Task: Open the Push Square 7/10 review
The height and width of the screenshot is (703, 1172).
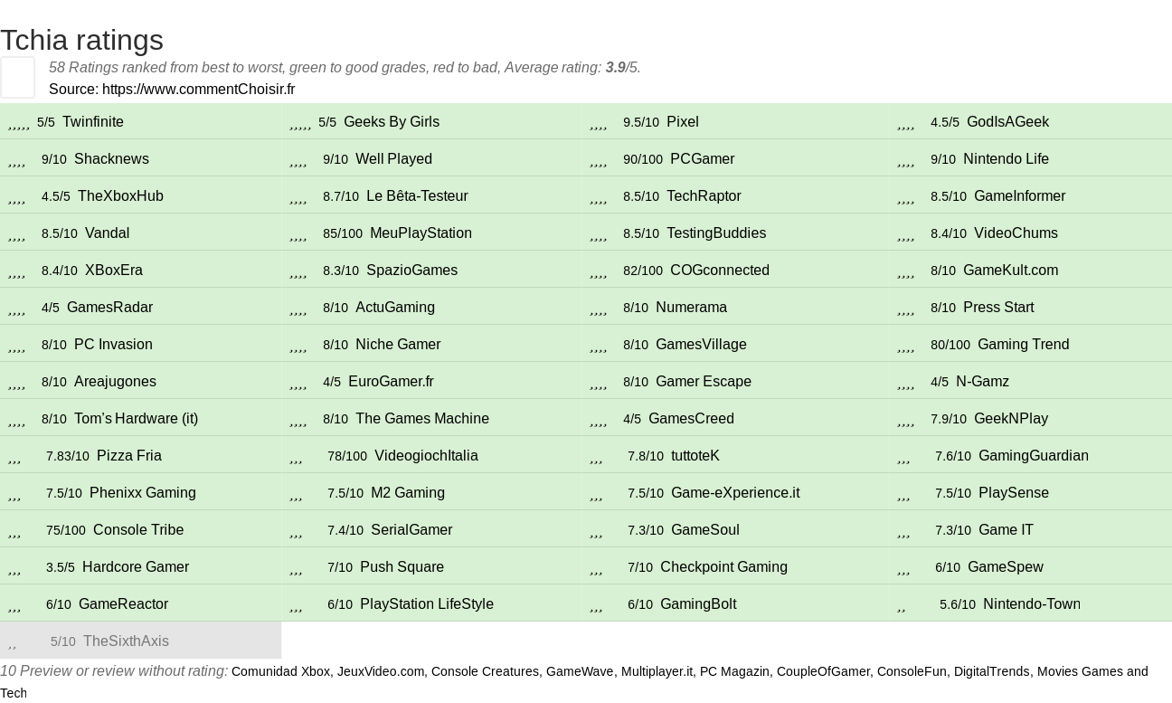Action: point(431,566)
